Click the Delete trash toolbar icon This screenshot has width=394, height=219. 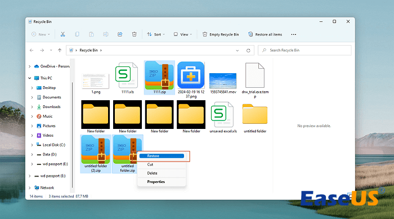point(134,34)
